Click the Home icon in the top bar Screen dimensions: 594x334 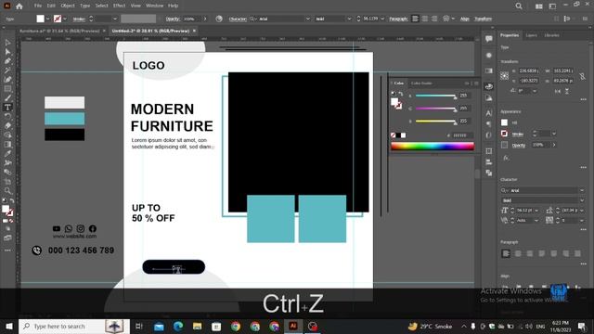pos(19,6)
